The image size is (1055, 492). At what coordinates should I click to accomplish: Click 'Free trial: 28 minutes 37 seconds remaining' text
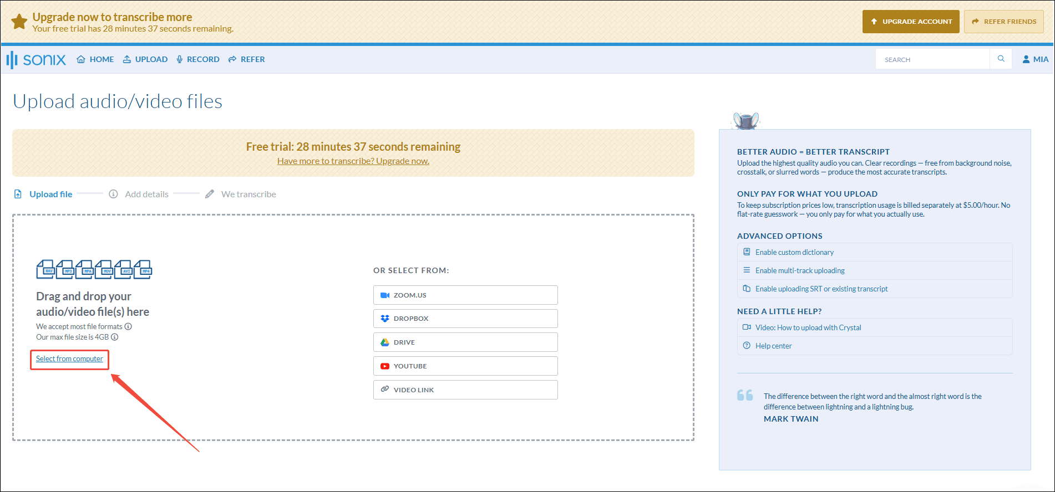[x=353, y=147]
